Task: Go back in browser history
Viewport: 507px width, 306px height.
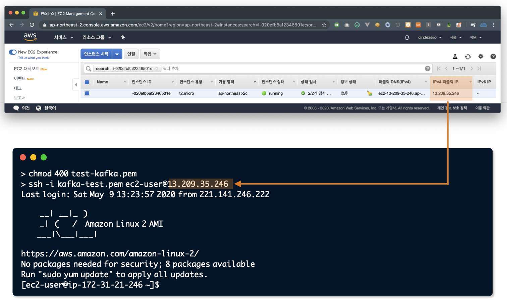Action: 11,25
